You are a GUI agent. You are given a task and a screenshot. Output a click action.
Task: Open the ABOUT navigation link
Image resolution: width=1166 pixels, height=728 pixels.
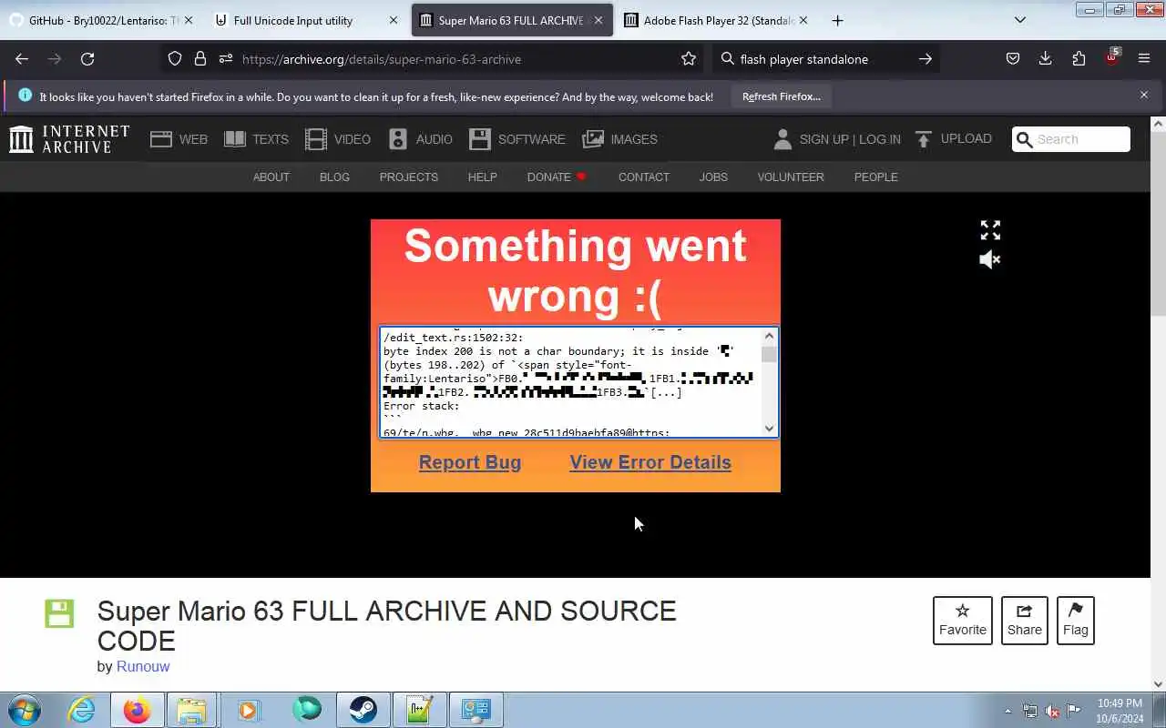(271, 177)
